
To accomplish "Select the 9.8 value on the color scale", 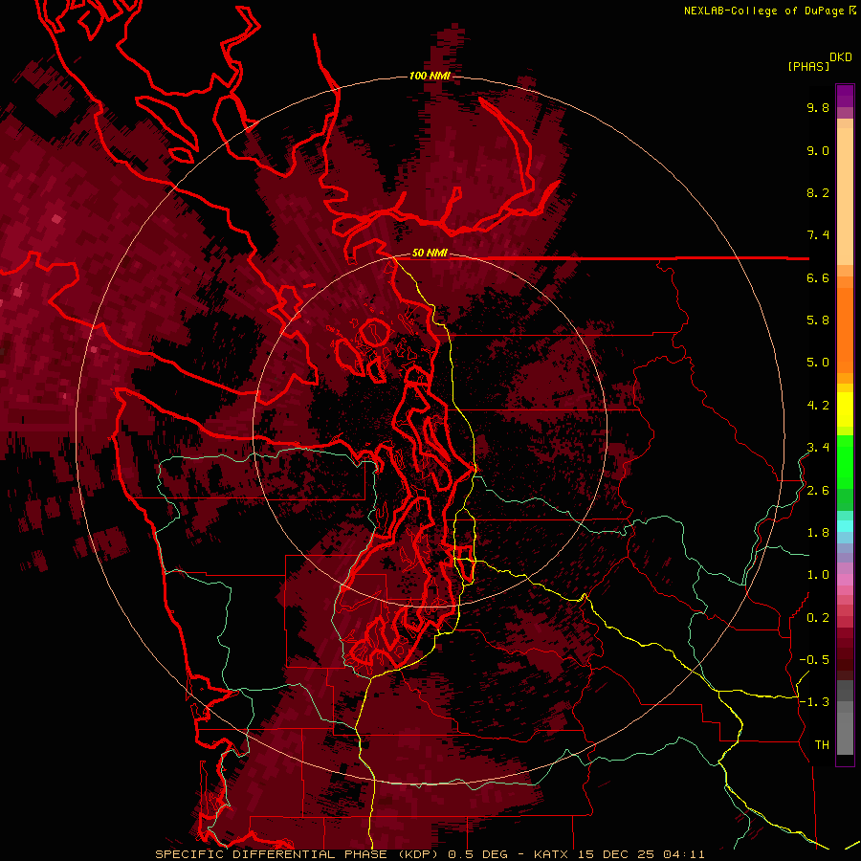I will point(818,107).
